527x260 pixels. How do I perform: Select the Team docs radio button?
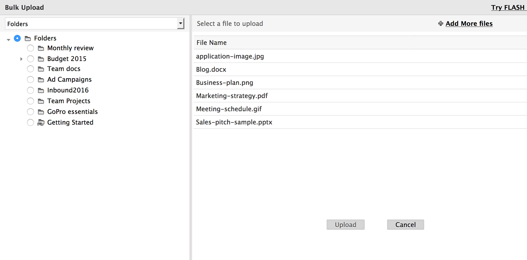(30, 69)
